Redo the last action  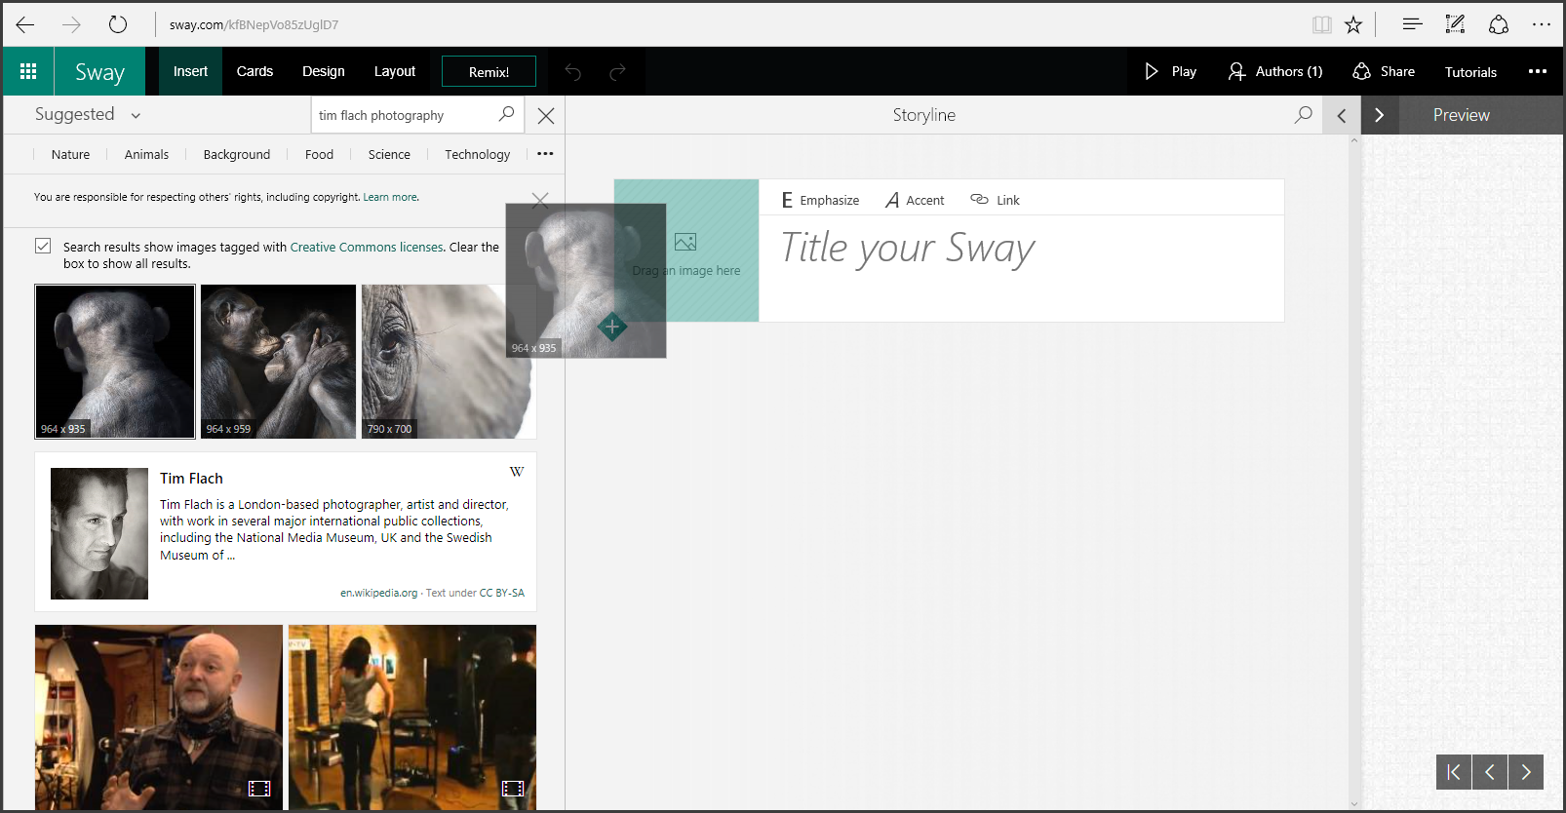click(617, 72)
